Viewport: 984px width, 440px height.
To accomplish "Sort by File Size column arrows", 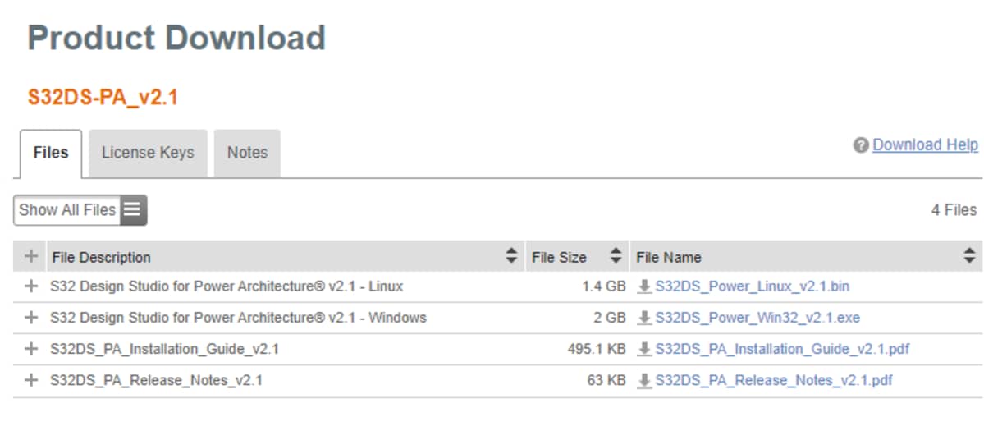I will tap(616, 256).
